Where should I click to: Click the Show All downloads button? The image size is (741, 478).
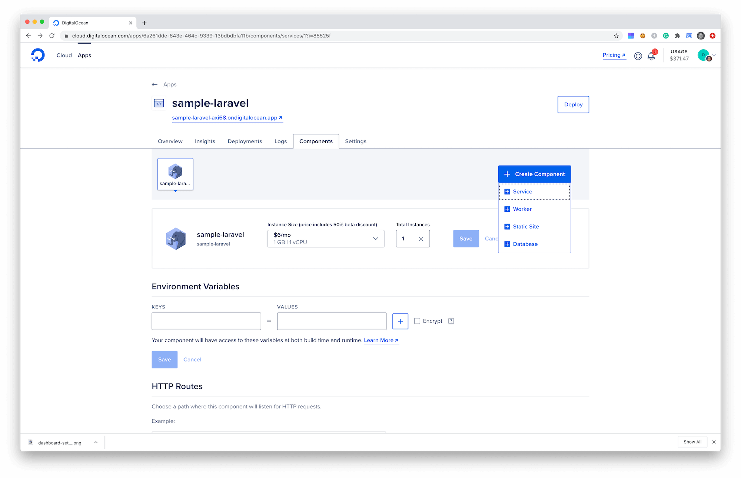[x=692, y=442]
